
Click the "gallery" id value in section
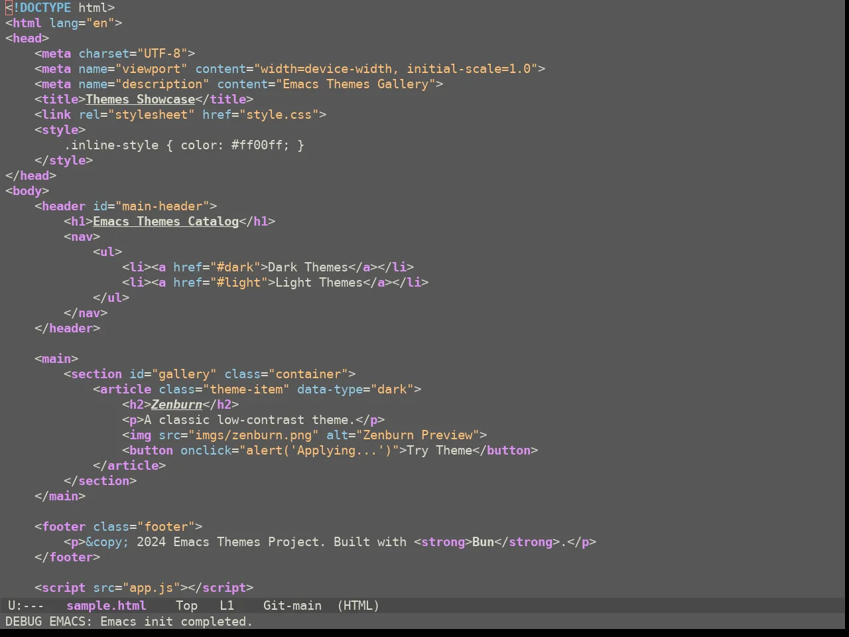tap(184, 374)
